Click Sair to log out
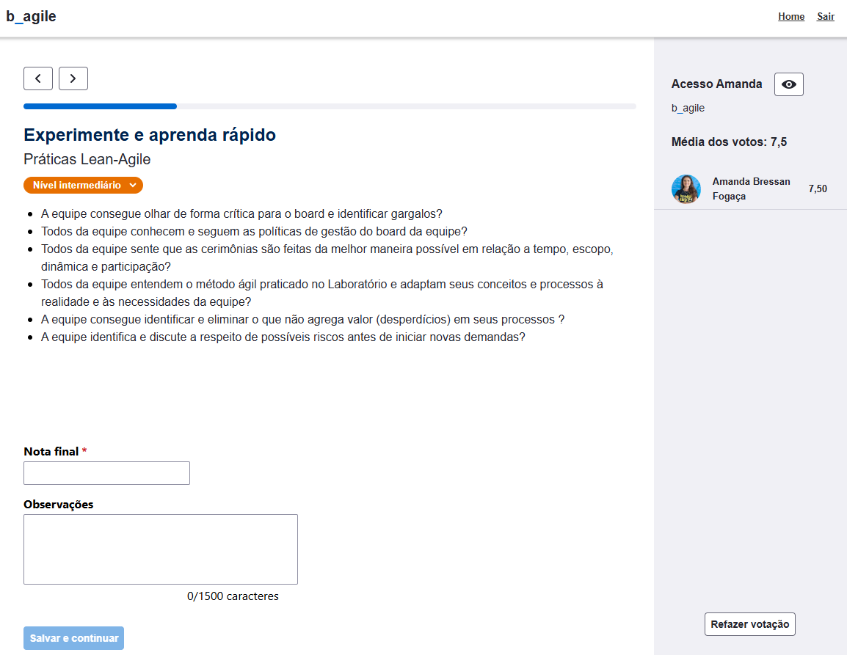This screenshot has height=655, width=847. [826, 17]
